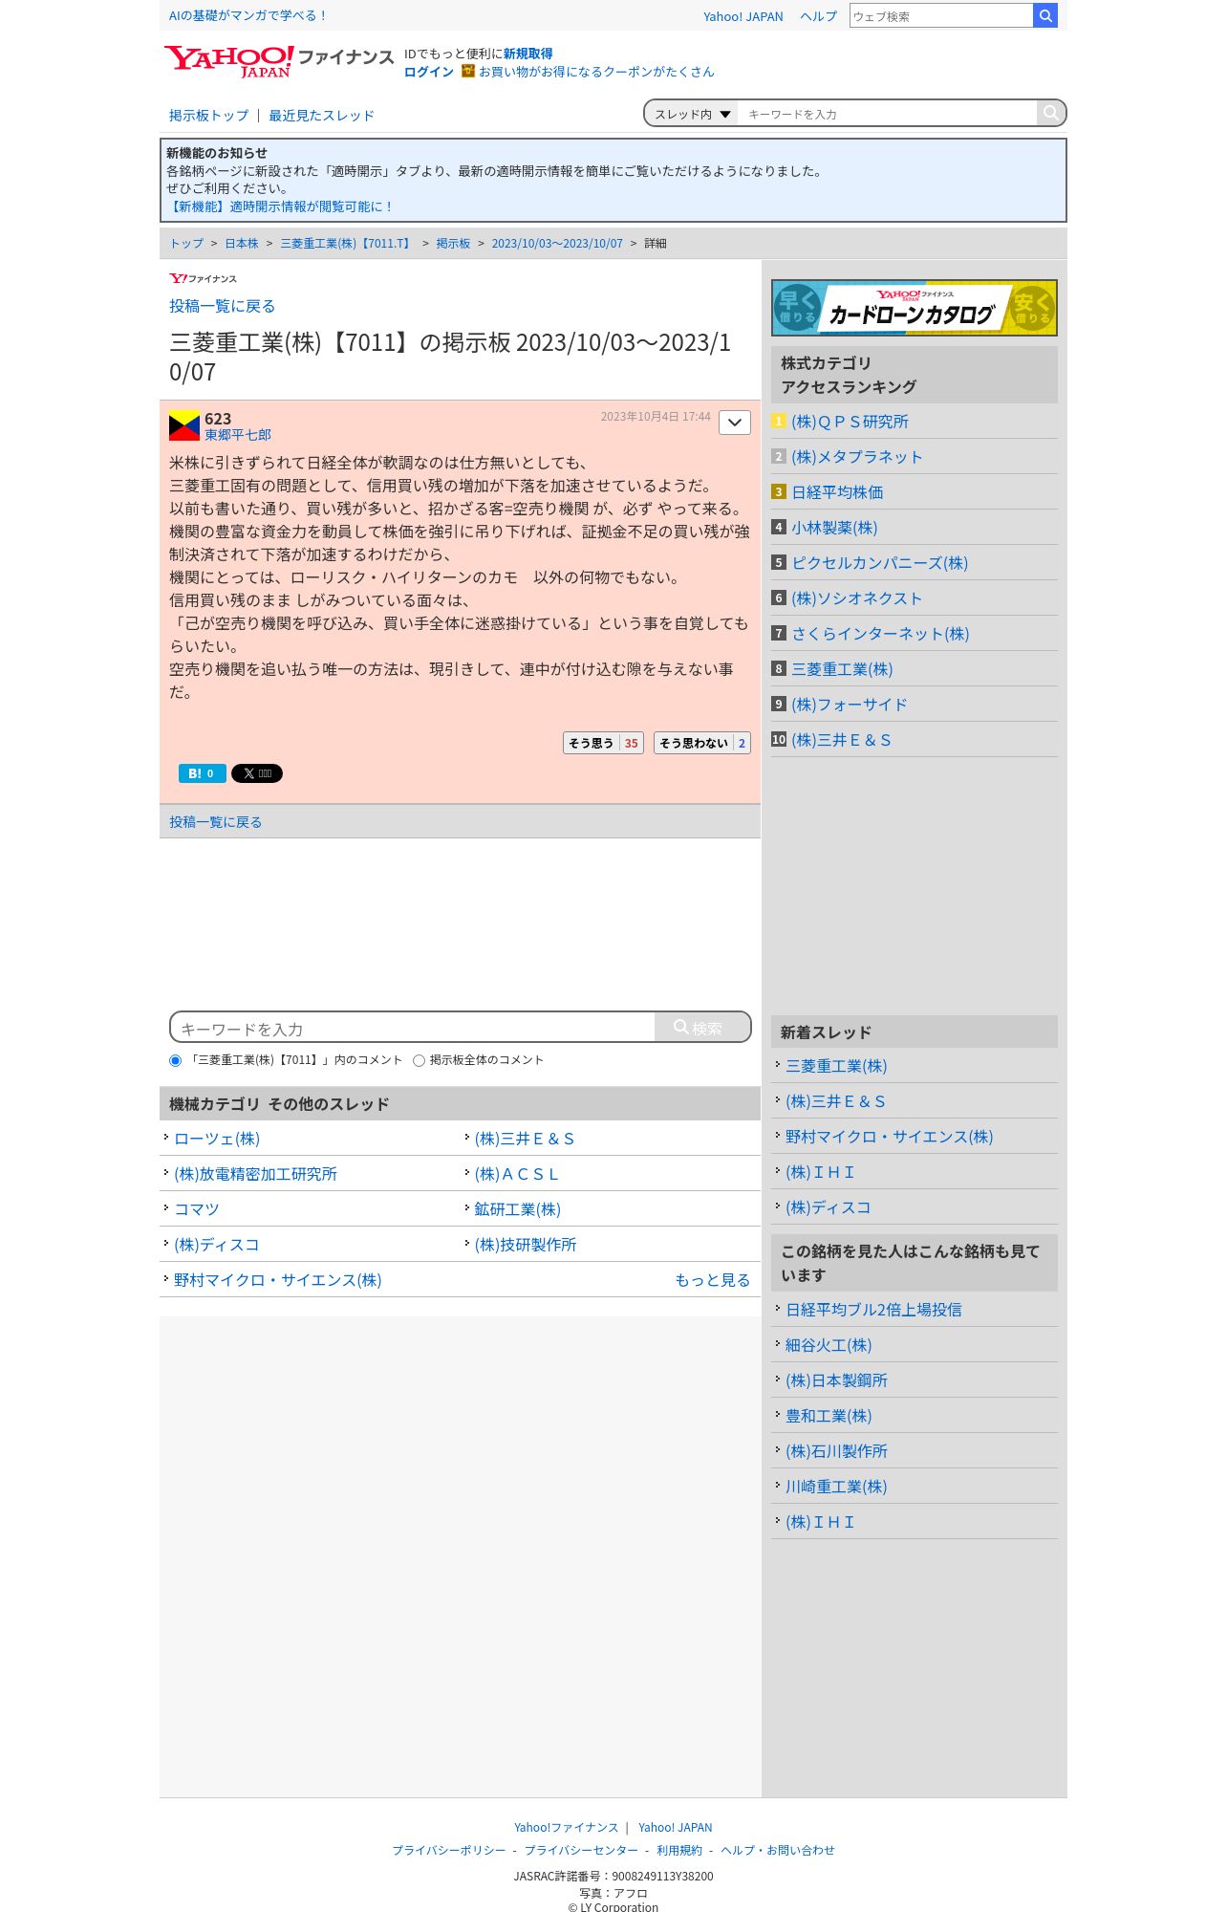This screenshot has height=1912, width=1227.
Task: Click Yahoo! JAPAN link in top bar
Action: (x=743, y=16)
